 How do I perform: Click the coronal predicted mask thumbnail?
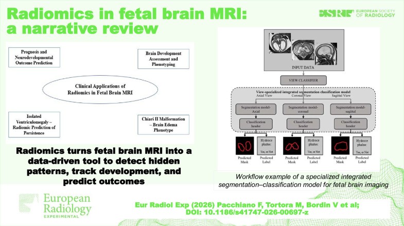pyautogui.click(x=292, y=146)
